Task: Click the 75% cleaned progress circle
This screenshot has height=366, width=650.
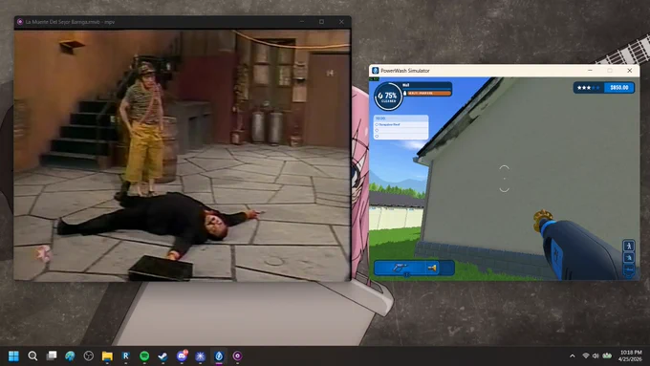Action: click(388, 97)
